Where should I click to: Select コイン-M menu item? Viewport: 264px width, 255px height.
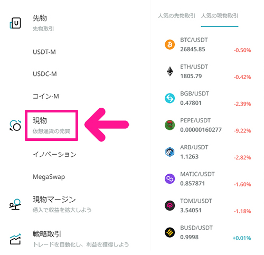tap(46, 96)
